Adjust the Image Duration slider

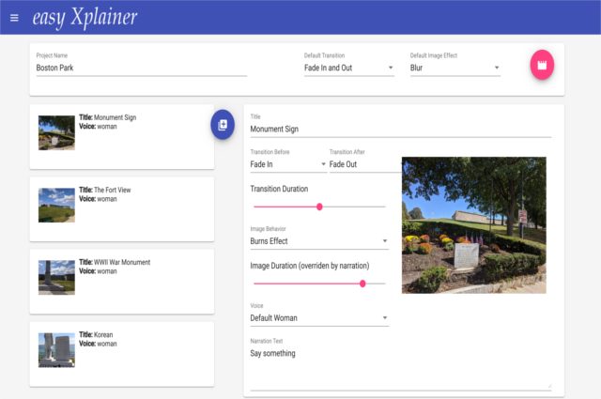coord(362,284)
